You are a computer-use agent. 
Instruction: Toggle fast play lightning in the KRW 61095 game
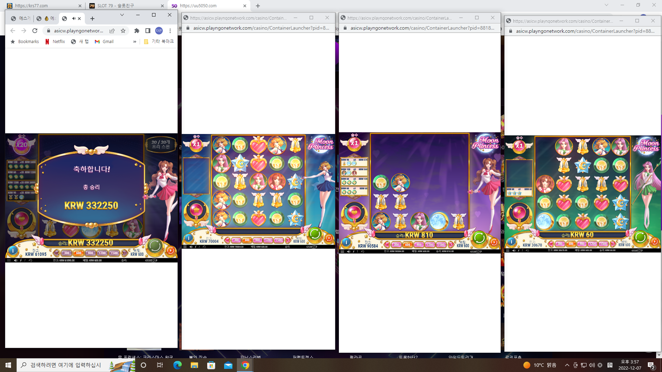(x=21, y=260)
